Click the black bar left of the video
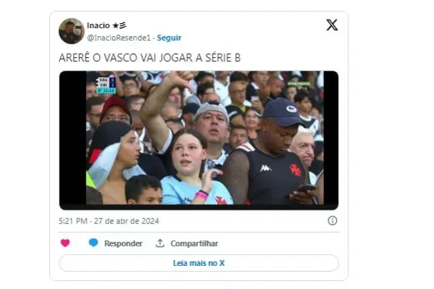The image size is (434, 289). (x=73, y=138)
